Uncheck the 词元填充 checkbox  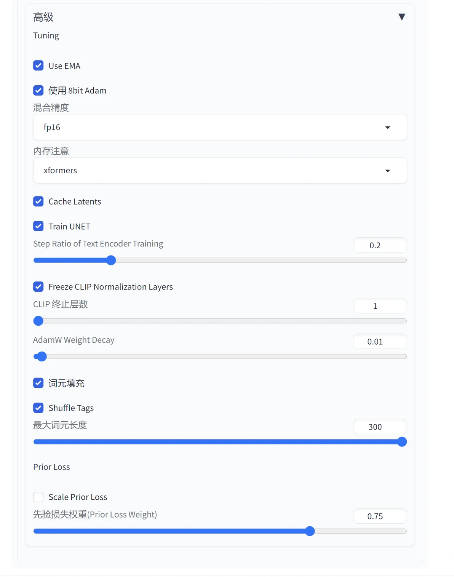(x=38, y=383)
